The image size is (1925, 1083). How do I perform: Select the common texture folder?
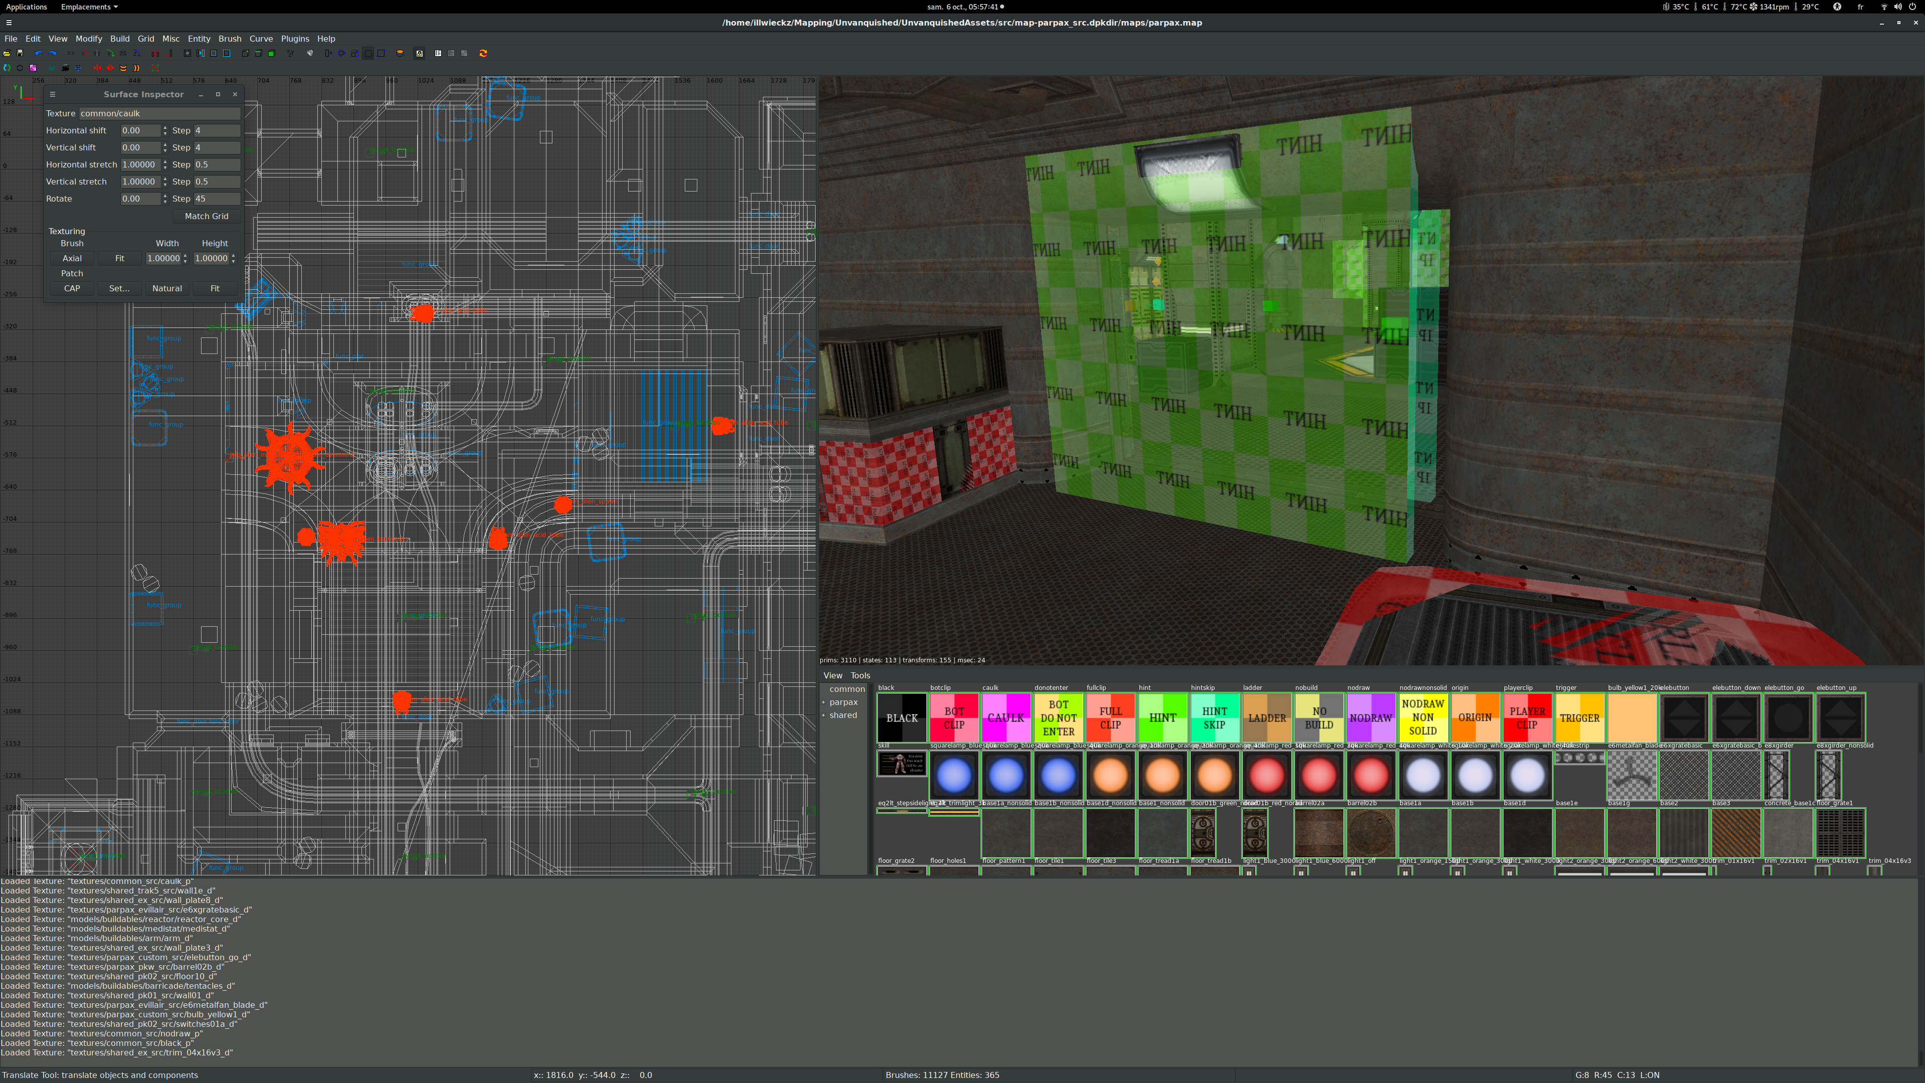click(847, 689)
